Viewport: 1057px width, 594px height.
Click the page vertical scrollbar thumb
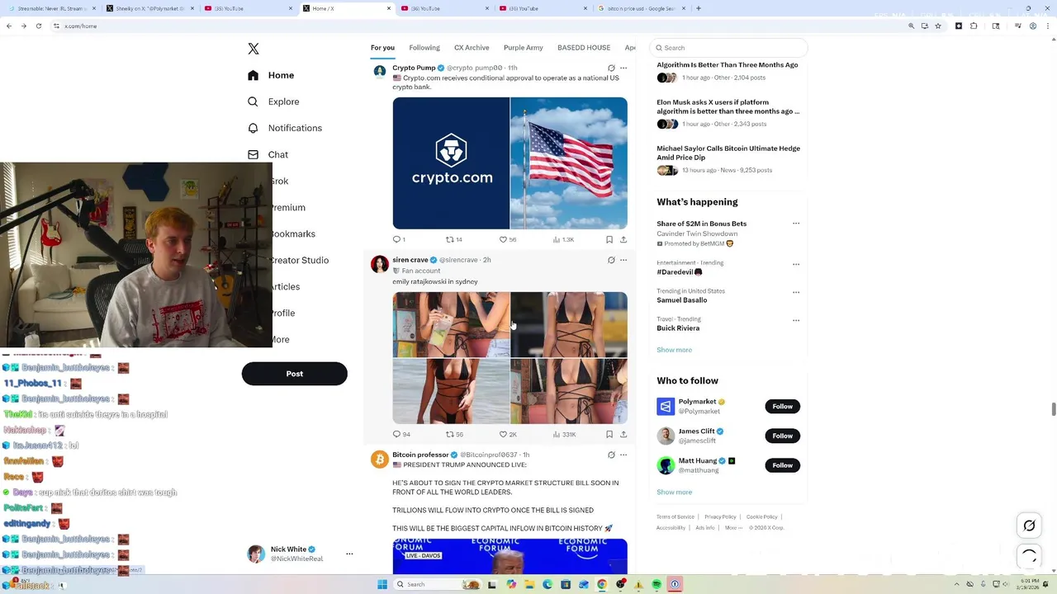tap(1054, 409)
